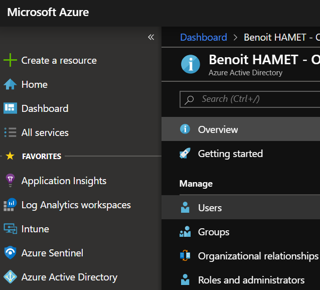
Task: Click the Application Insights lightbulb icon
Action: 10,181
